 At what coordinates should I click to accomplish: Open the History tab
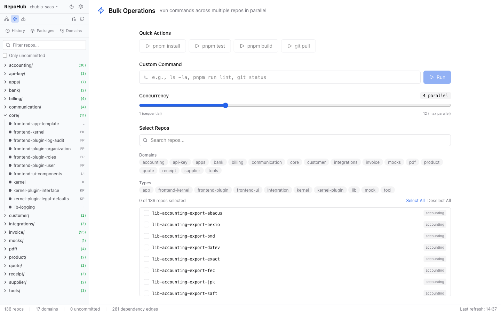pyautogui.click(x=15, y=31)
